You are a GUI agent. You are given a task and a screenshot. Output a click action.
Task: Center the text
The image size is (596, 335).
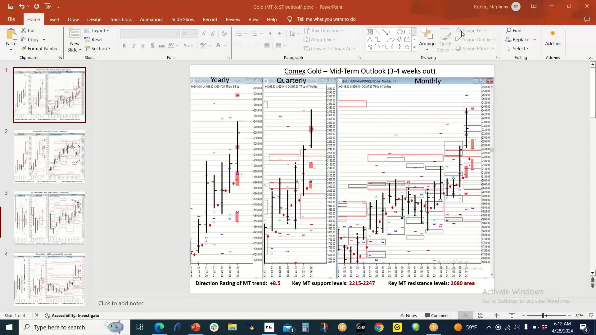point(248,46)
